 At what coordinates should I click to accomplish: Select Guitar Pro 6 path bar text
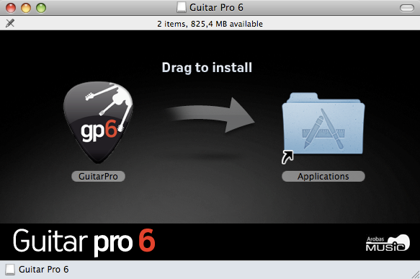44,270
